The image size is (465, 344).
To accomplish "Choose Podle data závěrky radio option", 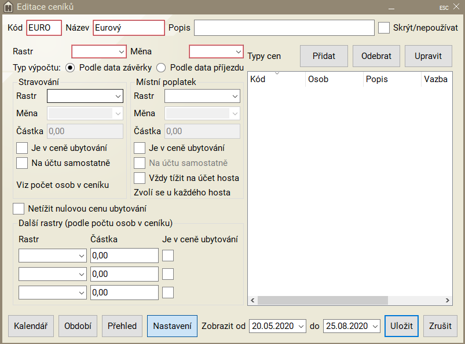I will click(71, 66).
